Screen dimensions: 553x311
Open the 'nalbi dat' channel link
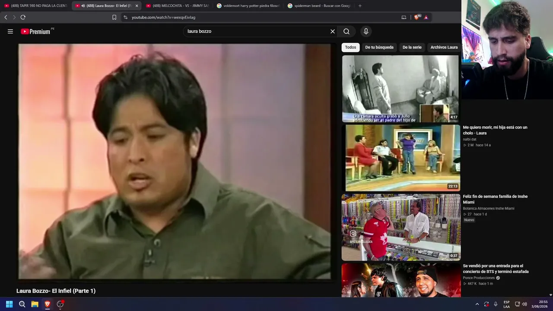(x=470, y=139)
